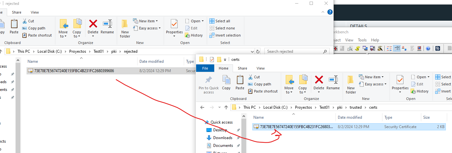Click Copy path in the certs window
Image resolution: width=452 pixels, height=153 pixels.
259,84
